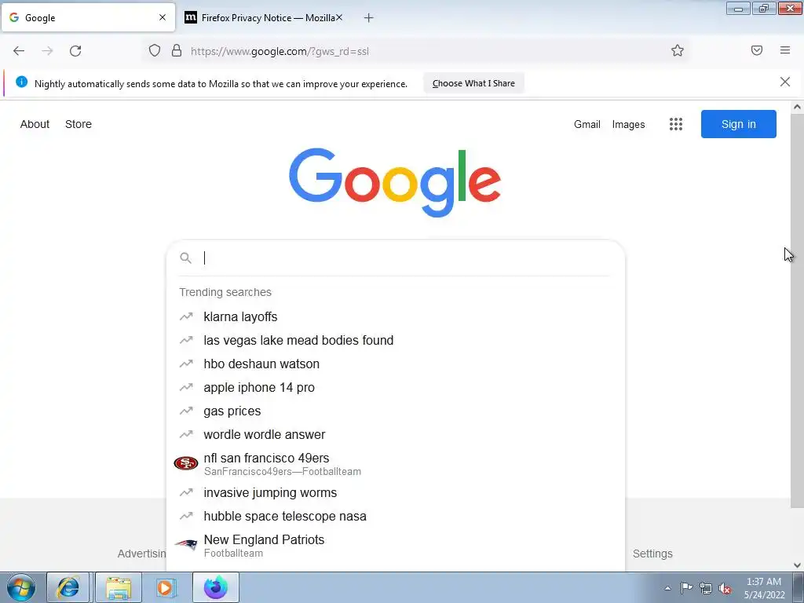
Task: Click the Google logo
Action: (x=395, y=182)
